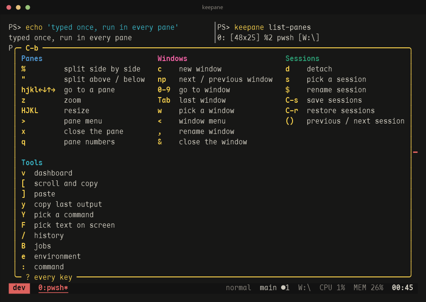Select 'rename window' entry
The width and height of the screenshot is (426, 302).
(x=206, y=132)
